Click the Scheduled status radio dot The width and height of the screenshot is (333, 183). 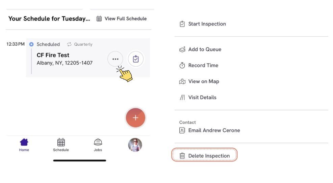click(31, 44)
